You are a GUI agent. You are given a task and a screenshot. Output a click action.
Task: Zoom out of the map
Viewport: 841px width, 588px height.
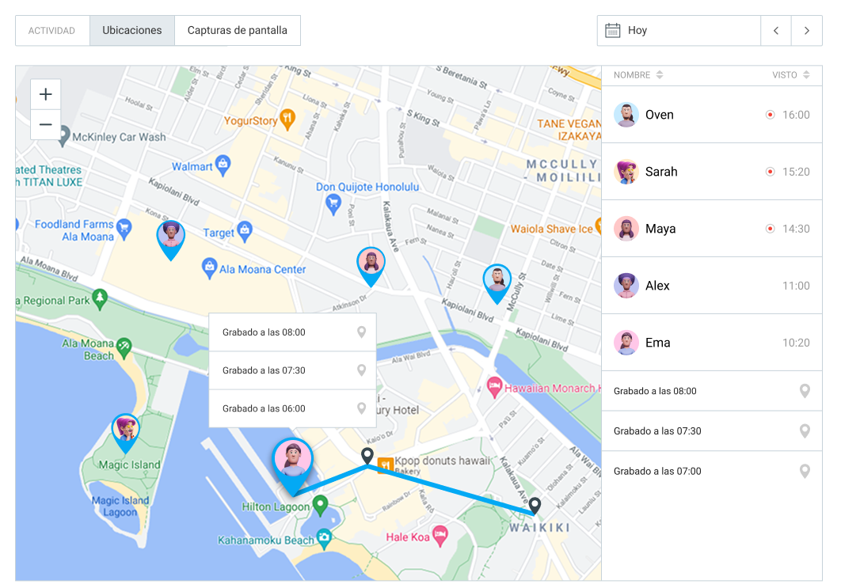click(46, 124)
